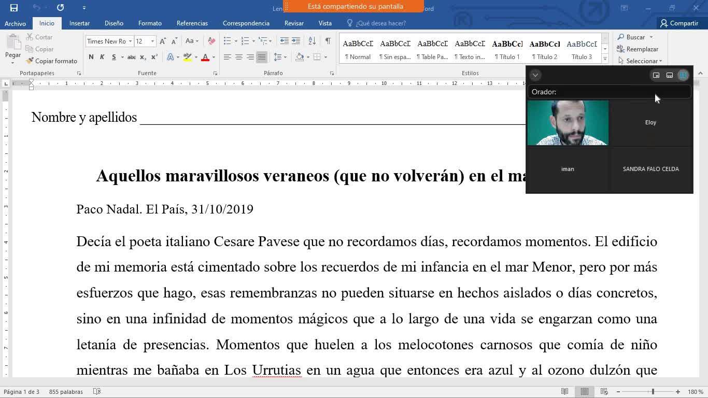Click the 180 % zoom level
Viewport: 708px width, 398px height.
695,392
